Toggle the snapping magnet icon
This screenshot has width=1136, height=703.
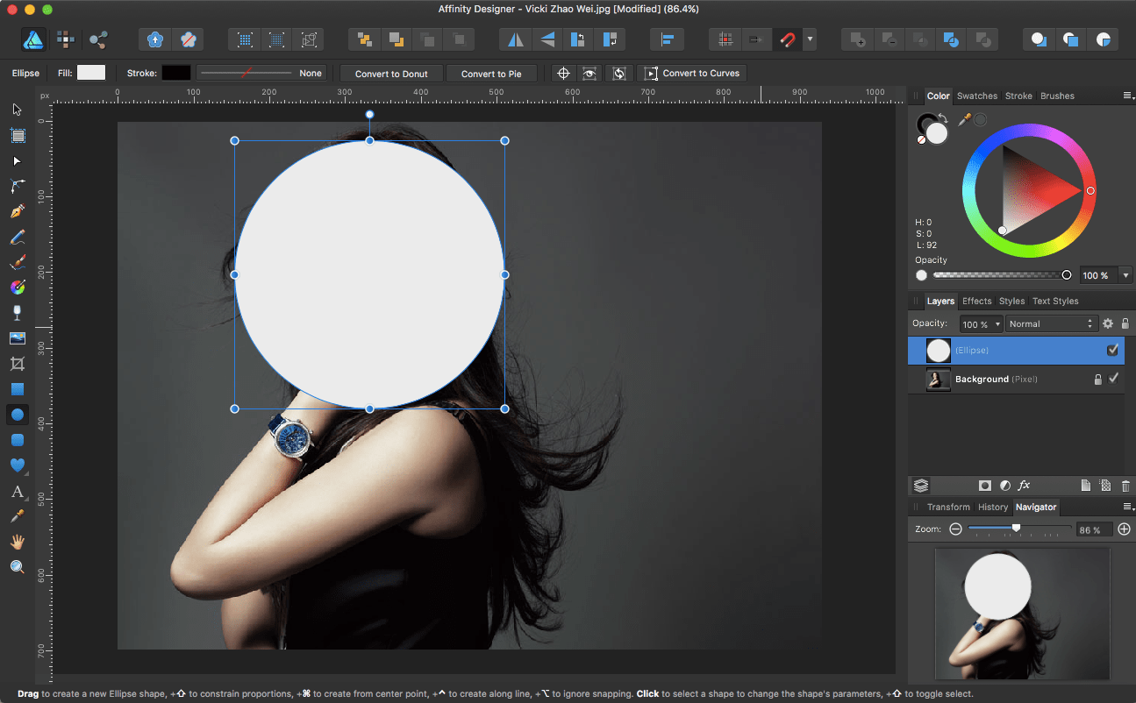[787, 39]
